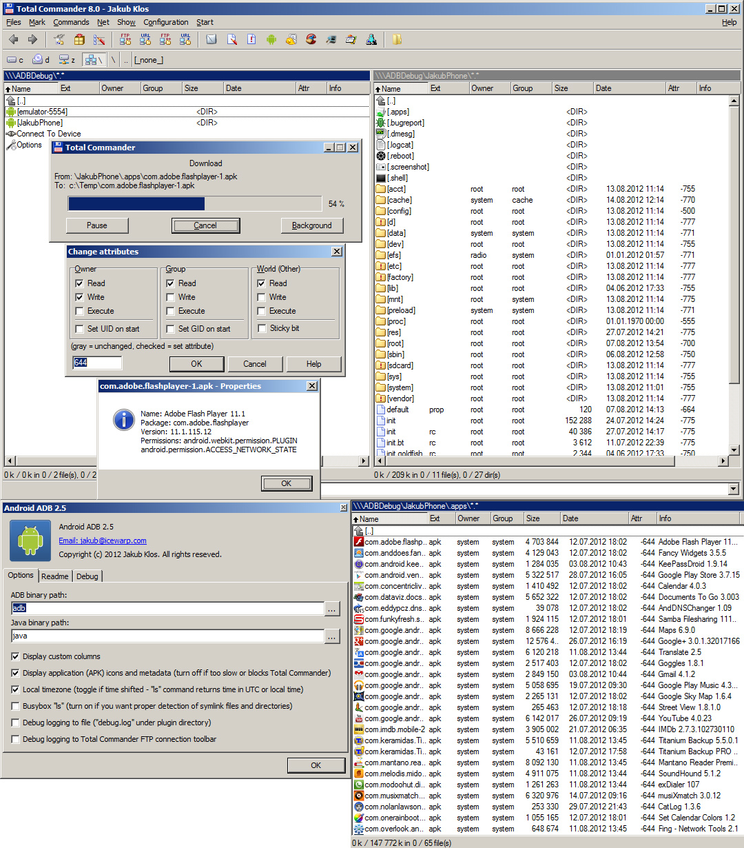This screenshot has width=744, height=848.
Task: Select the YouTube 4.0.23 apk row
Action: coord(548,718)
